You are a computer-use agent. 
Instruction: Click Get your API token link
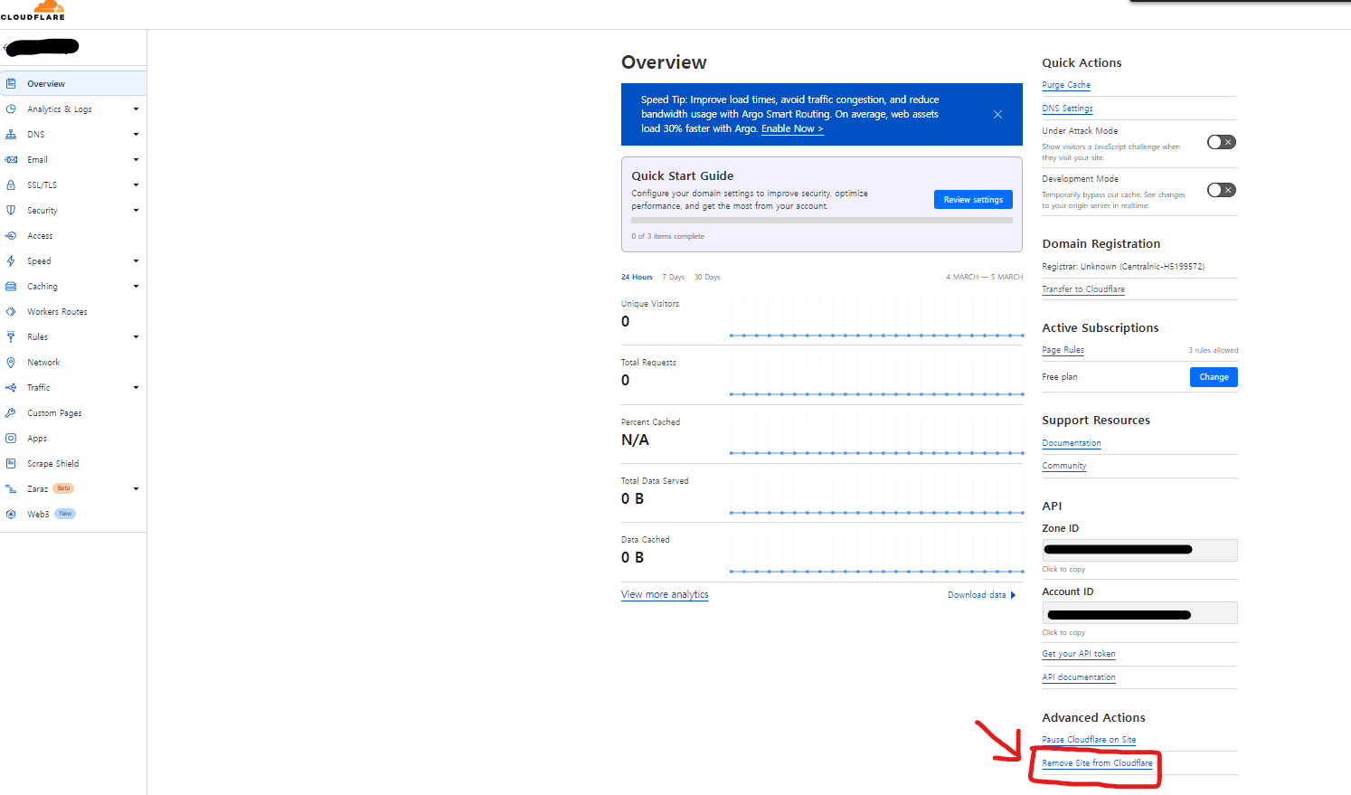pos(1078,654)
